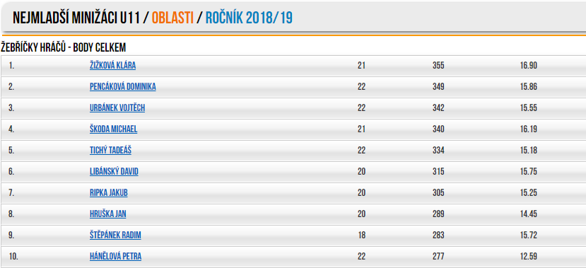Select average 16.19 in Škoda Michael row
Viewport: 586px width, 268px height.
coord(529,129)
